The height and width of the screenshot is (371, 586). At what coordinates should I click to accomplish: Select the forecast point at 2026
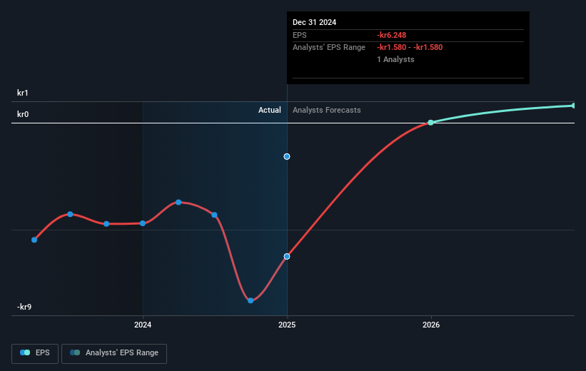430,123
